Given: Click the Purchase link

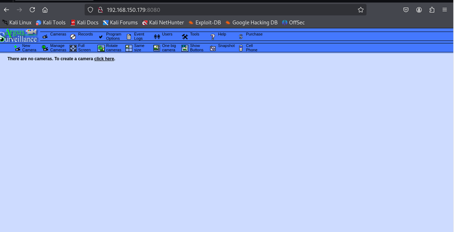Looking at the screenshot, I should click(254, 34).
